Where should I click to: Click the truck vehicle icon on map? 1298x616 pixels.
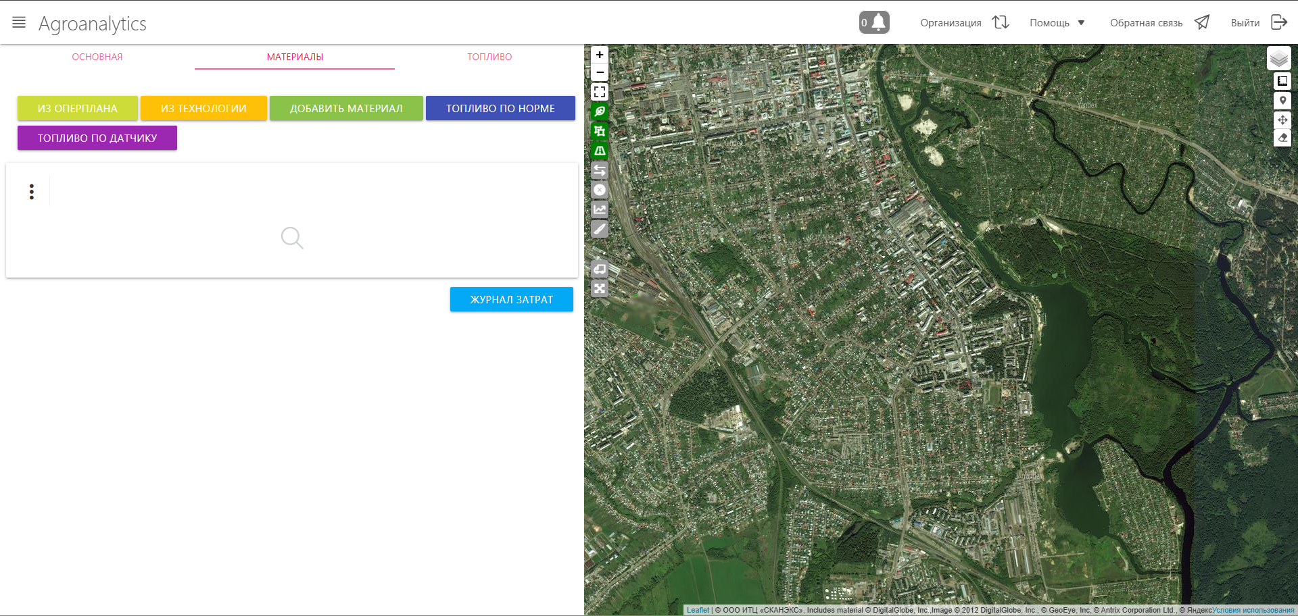[x=600, y=269]
